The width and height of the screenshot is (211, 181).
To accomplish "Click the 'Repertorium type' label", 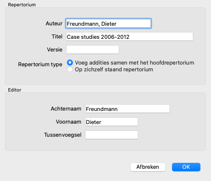I will coord(40,65).
